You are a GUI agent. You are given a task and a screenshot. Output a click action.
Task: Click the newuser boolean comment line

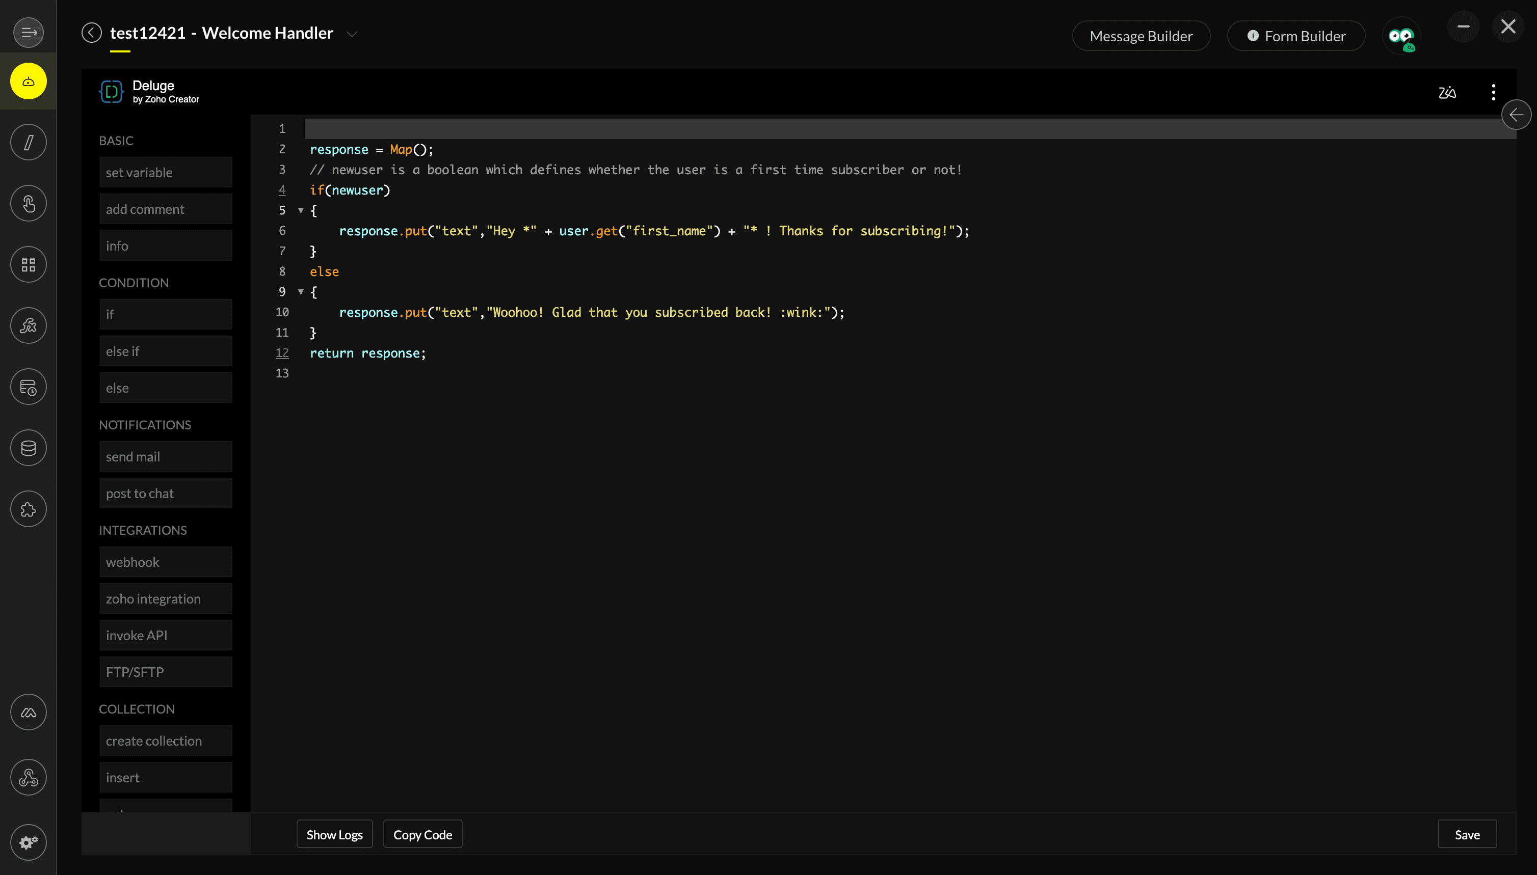click(x=635, y=170)
